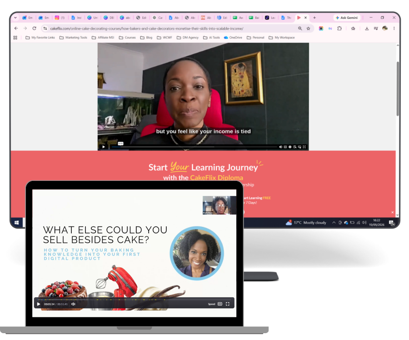Open media controls icon in Chrome toolbar

pos(376,28)
